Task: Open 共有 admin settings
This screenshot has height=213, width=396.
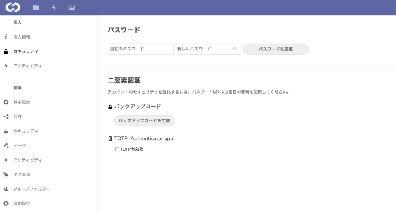Action: pyautogui.click(x=17, y=117)
